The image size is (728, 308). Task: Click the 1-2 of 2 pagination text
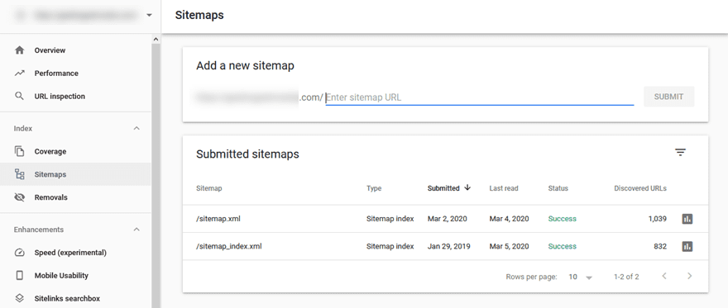click(x=626, y=277)
